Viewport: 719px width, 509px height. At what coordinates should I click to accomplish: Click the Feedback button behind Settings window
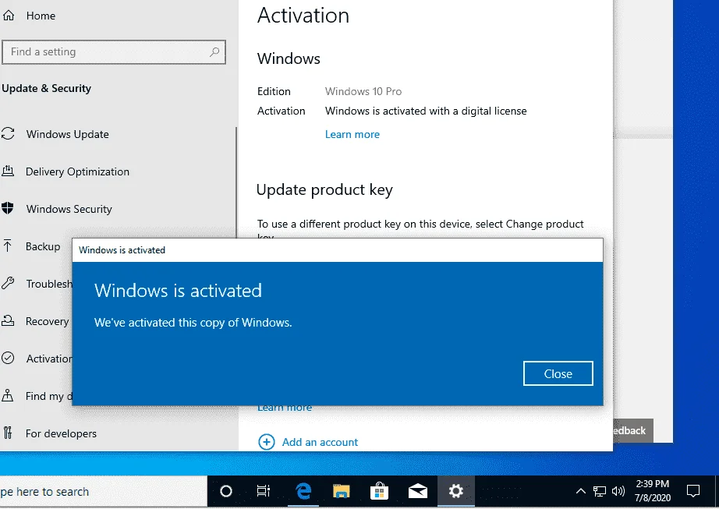tap(633, 430)
